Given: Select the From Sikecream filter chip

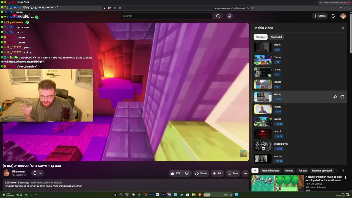Looking at the screenshot, I should (271, 170).
